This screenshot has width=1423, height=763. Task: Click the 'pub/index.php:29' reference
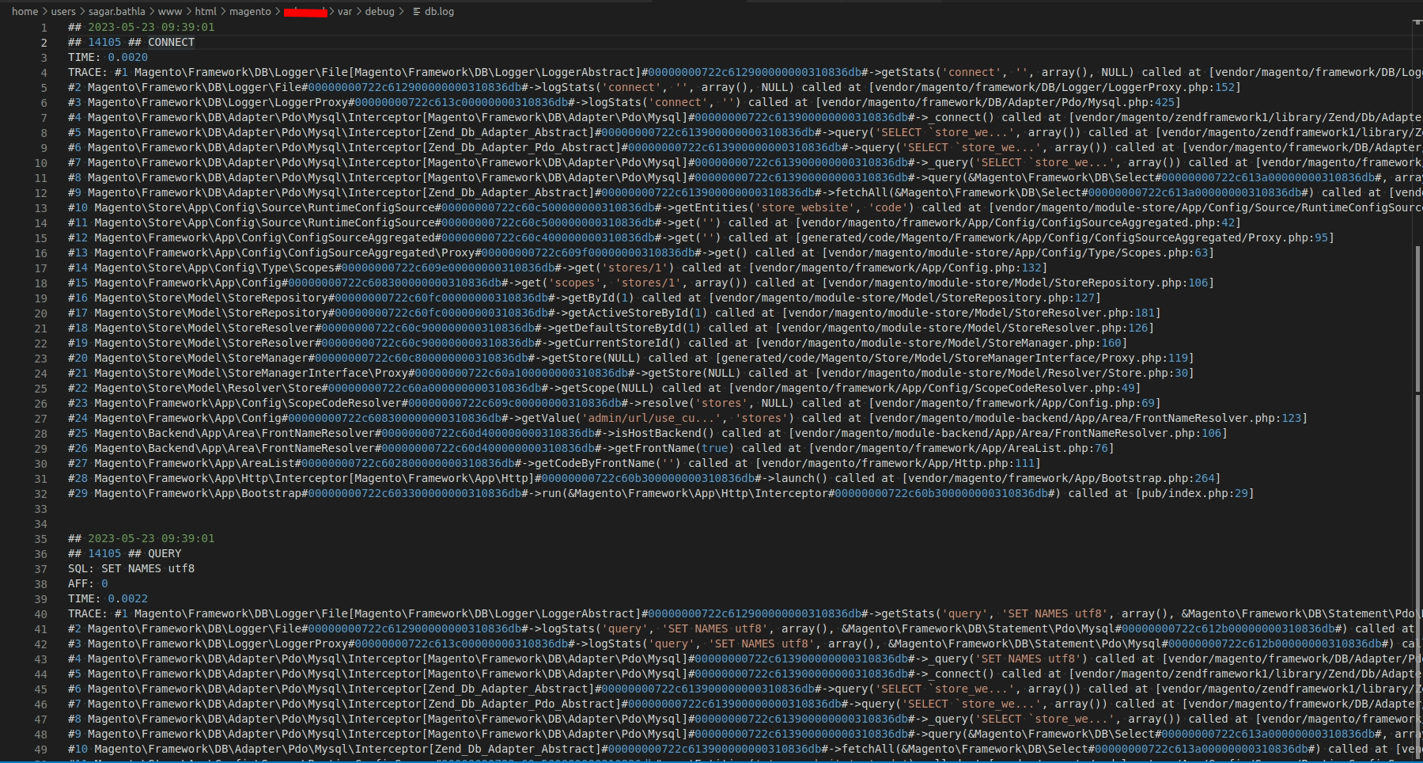coord(1195,493)
